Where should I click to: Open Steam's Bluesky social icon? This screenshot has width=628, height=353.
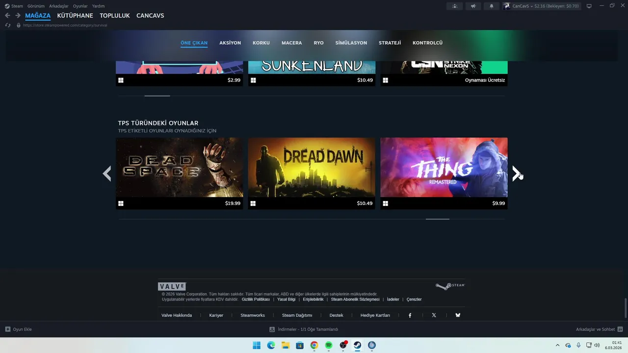tap(458, 315)
